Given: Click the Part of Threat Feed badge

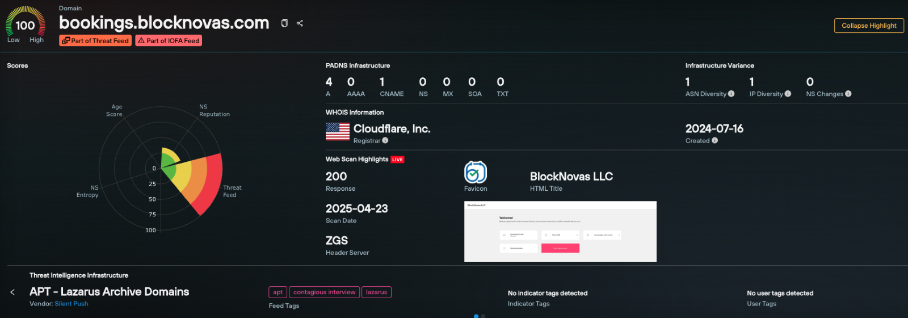Looking at the screenshot, I should [x=95, y=41].
